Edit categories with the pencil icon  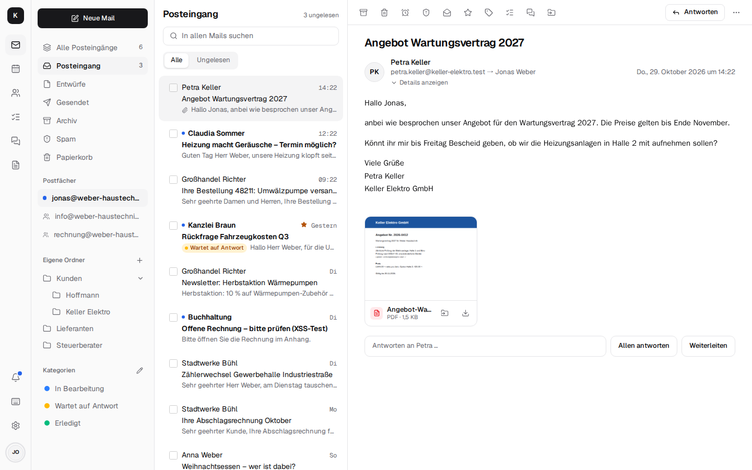(x=139, y=370)
